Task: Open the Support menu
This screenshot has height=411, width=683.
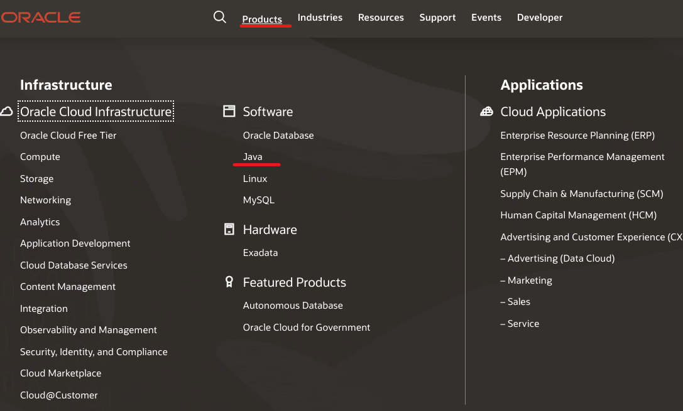Action: (437, 18)
